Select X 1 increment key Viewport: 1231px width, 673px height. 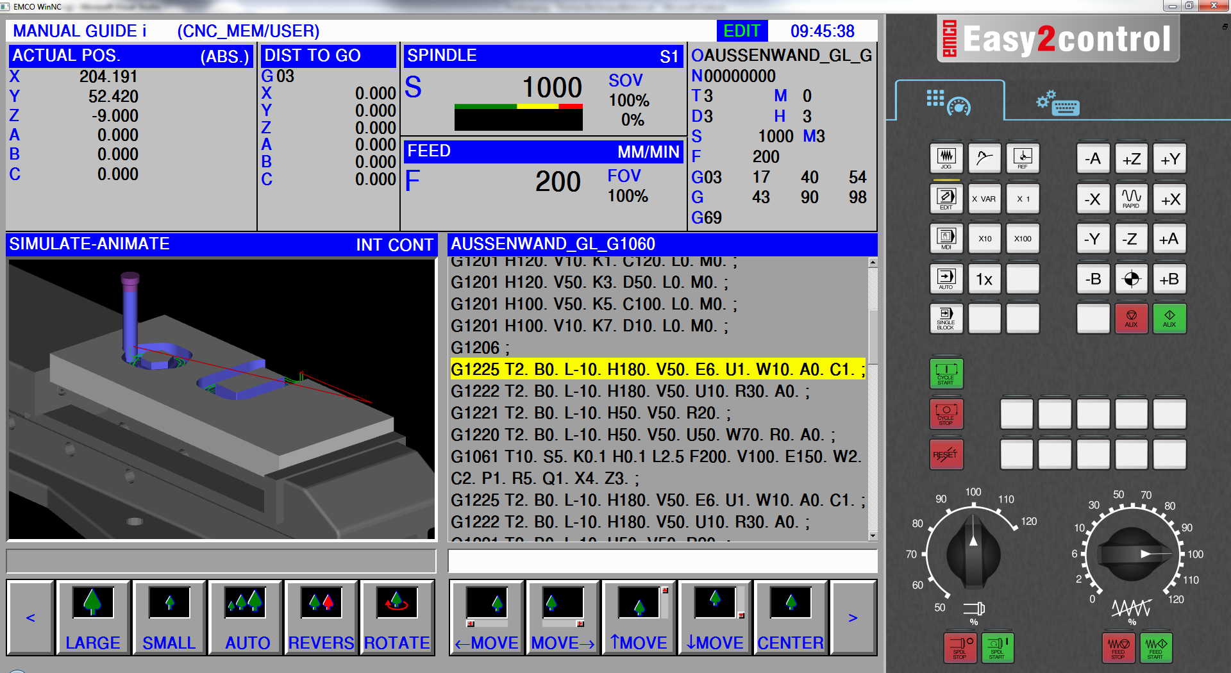pos(1023,199)
